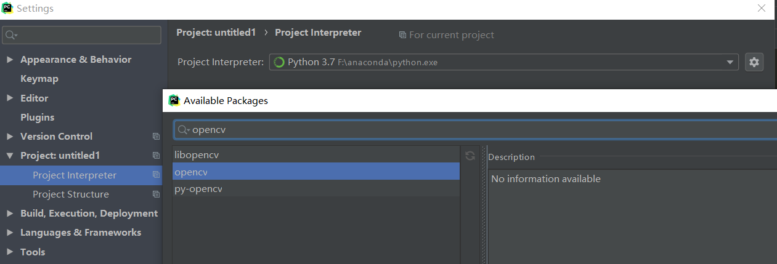The image size is (777, 264).
Task: Expand the Editor settings section
Action: (10, 98)
